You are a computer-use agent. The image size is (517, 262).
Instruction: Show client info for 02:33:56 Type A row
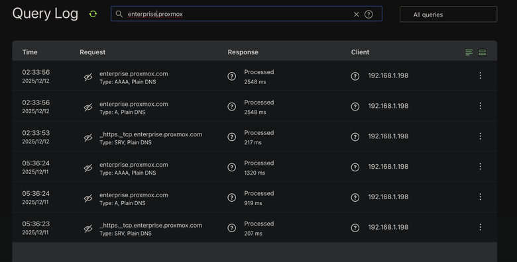355,107
